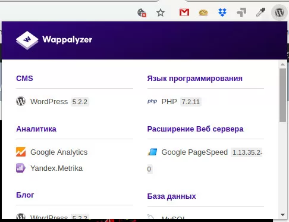Open the CMS category heading
This screenshot has height=222, width=289.
pos(24,79)
